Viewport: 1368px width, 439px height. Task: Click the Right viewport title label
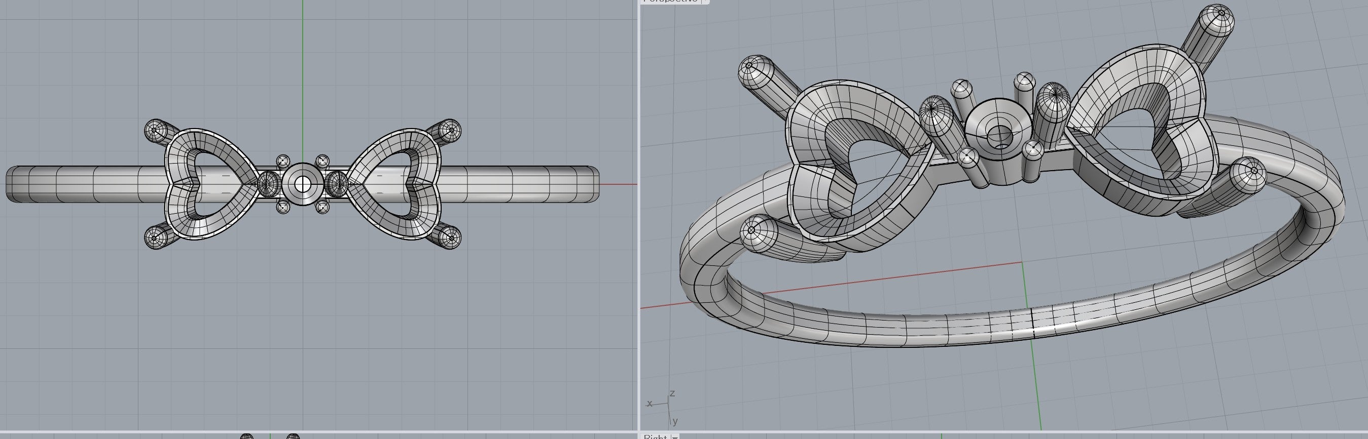pyautogui.click(x=655, y=436)
